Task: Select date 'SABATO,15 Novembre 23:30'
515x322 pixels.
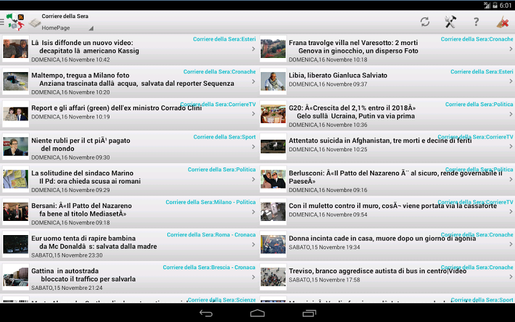Action: coord(67,255)
